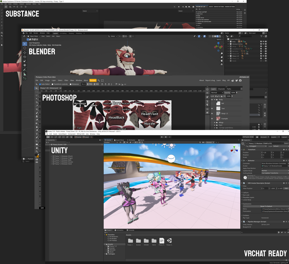Switch to Game tab in Unity

(x=141, y=140)
